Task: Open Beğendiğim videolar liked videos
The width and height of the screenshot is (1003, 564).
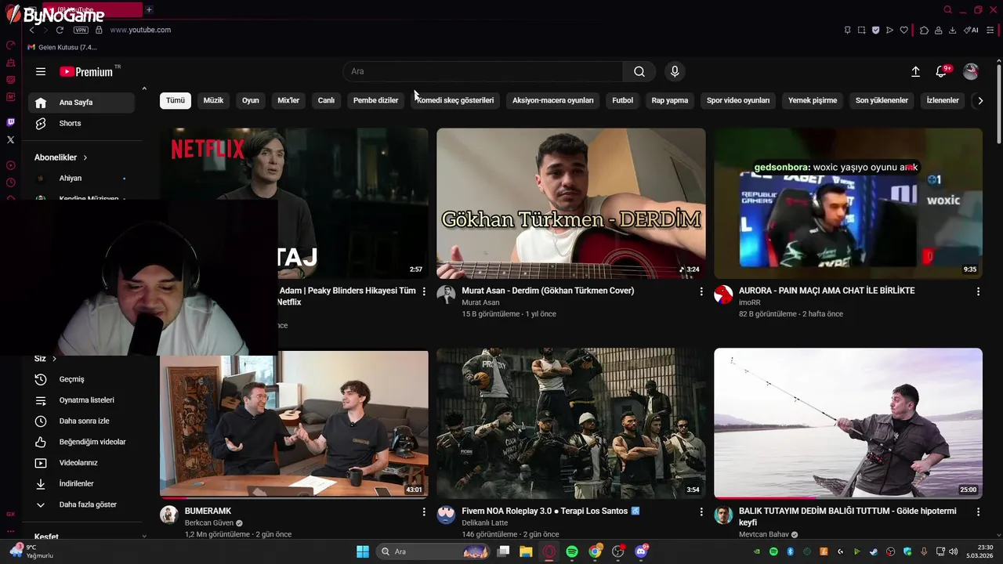Action: tap(82, 442)
